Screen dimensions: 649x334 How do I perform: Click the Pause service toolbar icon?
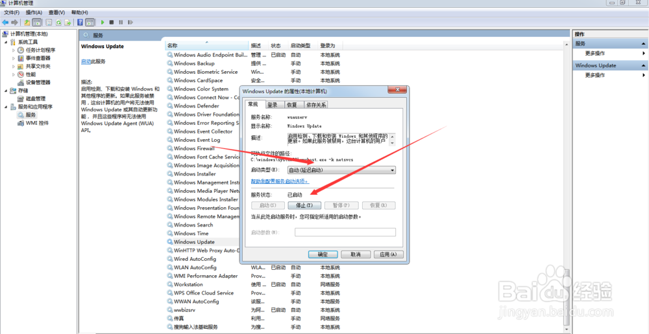[121, 22]
